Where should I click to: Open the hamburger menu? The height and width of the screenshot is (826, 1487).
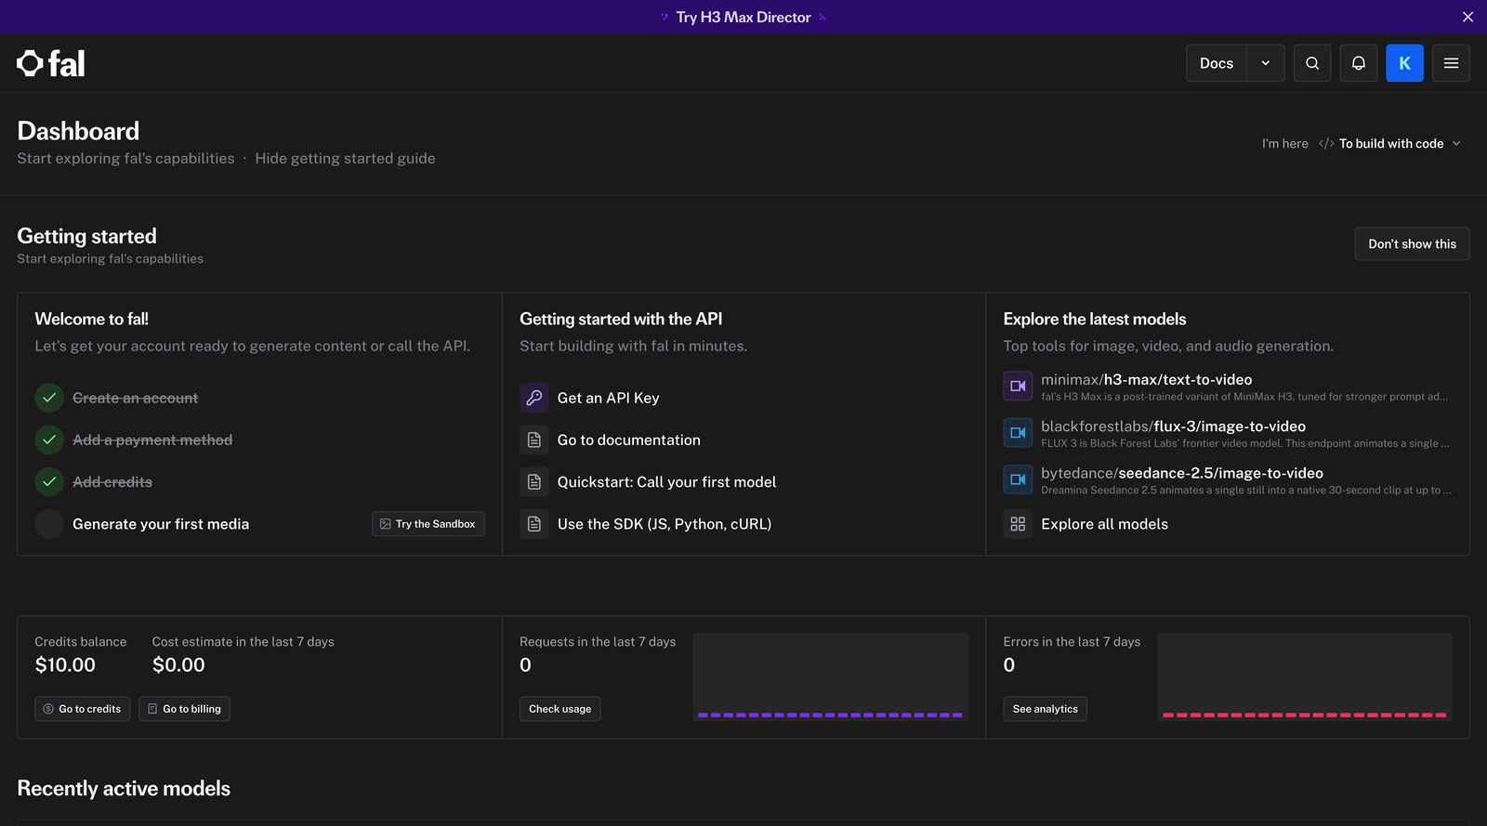point(1452,63)
